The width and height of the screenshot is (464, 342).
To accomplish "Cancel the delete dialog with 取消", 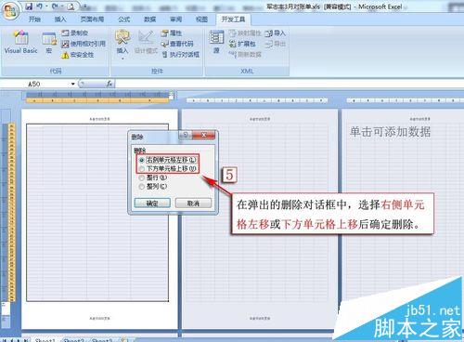I will pos(193,204).
